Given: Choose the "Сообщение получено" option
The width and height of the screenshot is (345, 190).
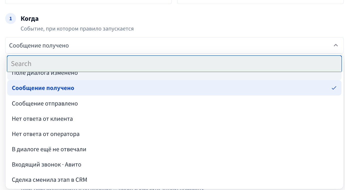Looking at the screenshot, I should click(x=174, y=88).
